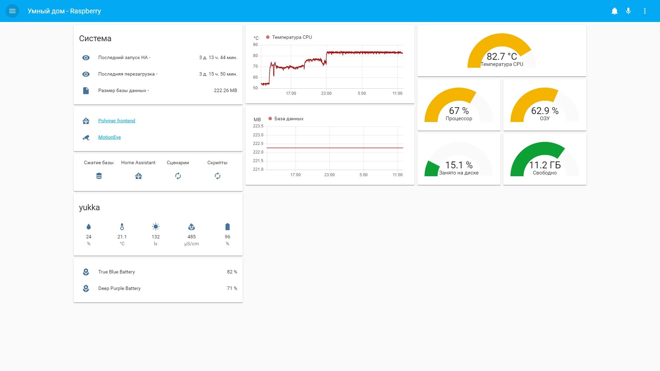This screenshot has width=660, height=371.
Task: Click the yukka moisture droplet icon
Action: (89, 227)
